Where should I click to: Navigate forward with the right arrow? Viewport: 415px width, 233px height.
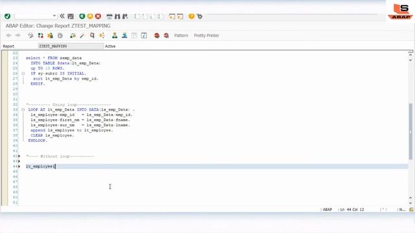[18, 36]
